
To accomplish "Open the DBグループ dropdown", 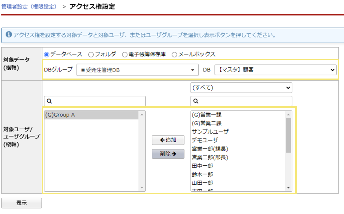I will coord(137,70).
